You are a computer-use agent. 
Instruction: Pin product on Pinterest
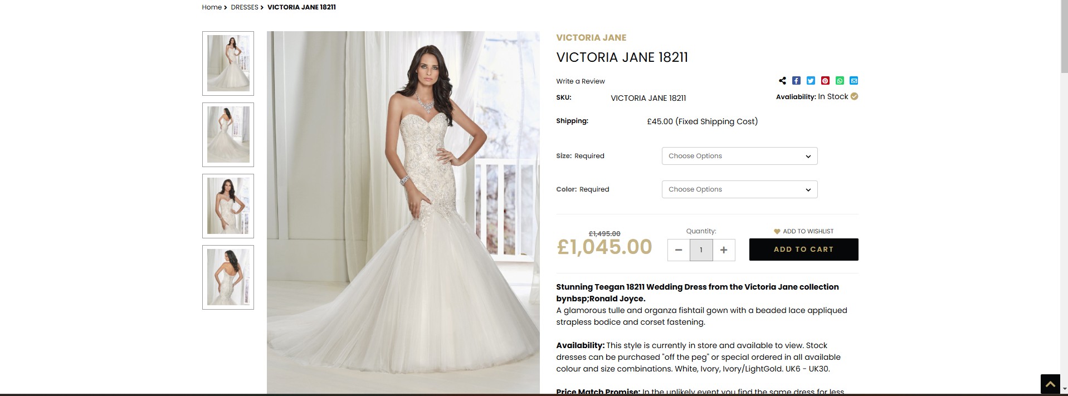pyautogui.click(x=825, y=81)
